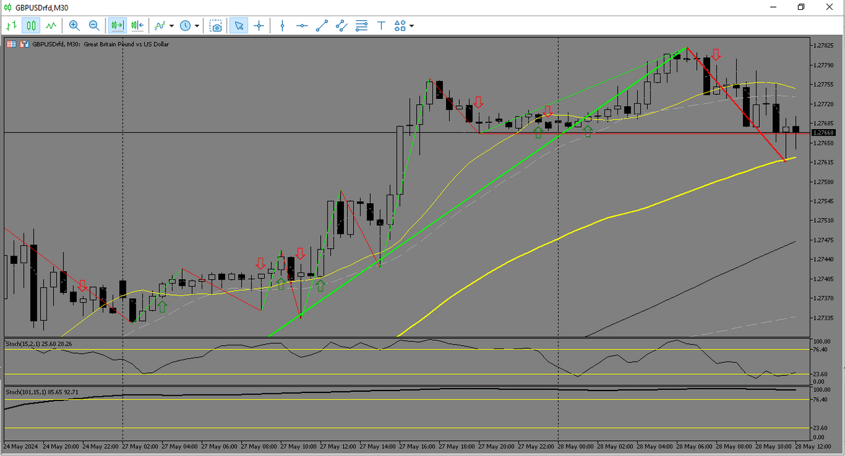Select the crosshair tool
Image resolution: width=845 pixels, height=456 pixels.
tap(259, 26)
